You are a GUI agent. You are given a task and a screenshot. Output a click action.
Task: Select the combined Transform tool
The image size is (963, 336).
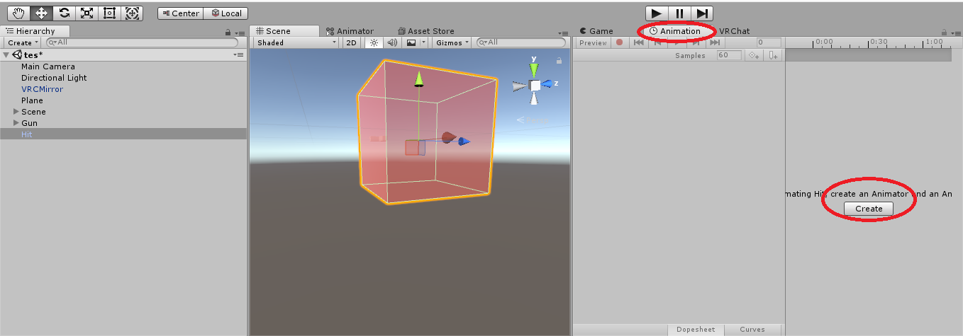[132, 13]
